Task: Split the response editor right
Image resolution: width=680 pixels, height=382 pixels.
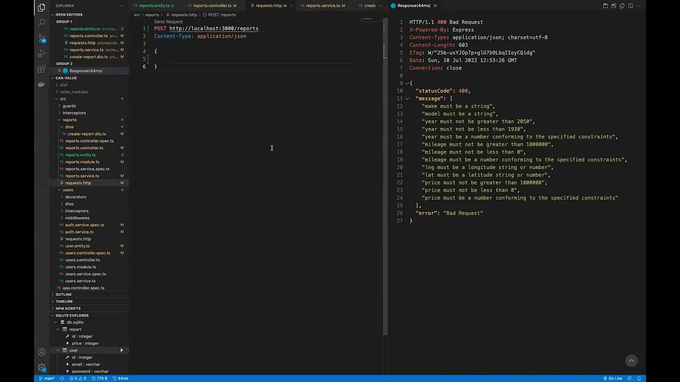Action: click(631, 6)
